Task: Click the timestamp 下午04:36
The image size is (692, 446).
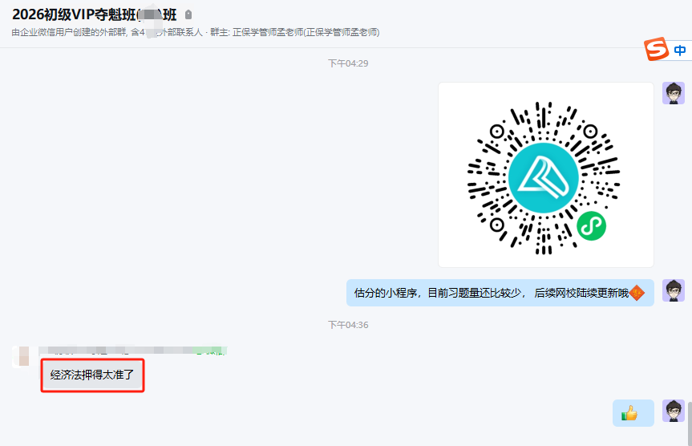Action: coord(348,325)
